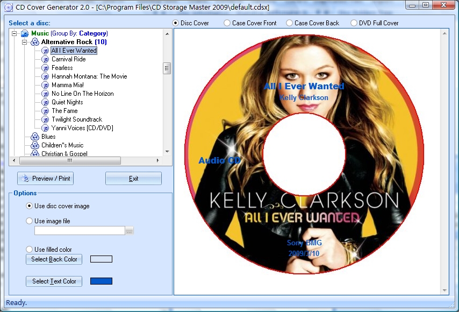Click the tree scroll left arrow
The height and width of the screenshot is (312, 459).
(14, 160)
